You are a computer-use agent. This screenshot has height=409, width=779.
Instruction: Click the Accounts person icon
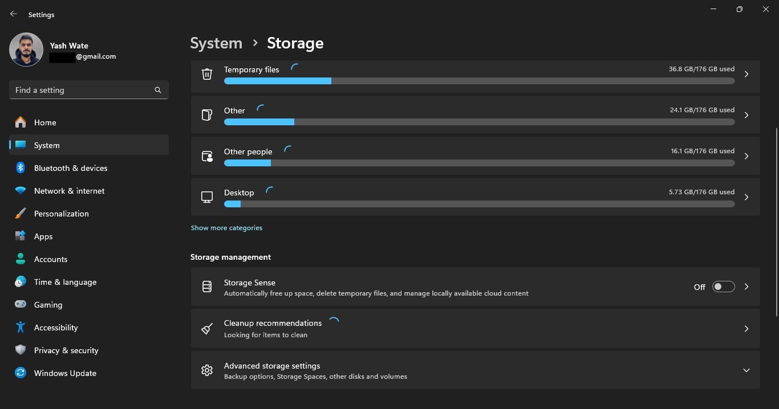point(21,259)
